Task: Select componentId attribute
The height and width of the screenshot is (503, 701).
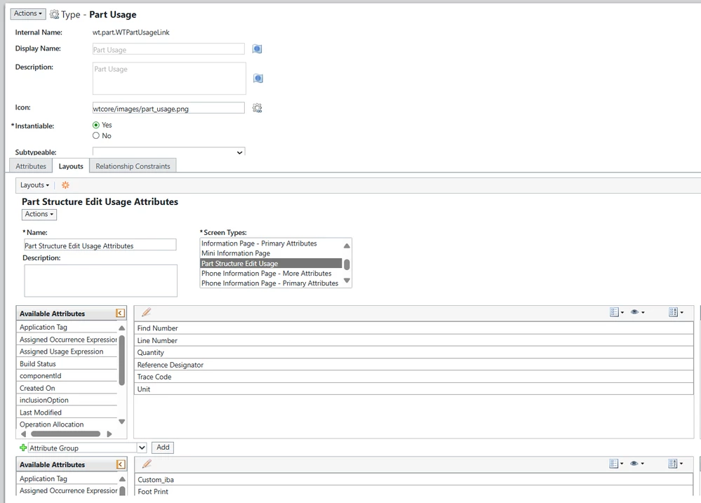Action: point(67,375)
